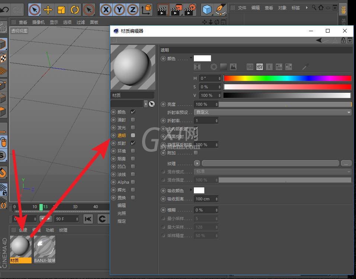
Task: Open the object manager 文件 menu
Action: click(x=242, y=8)
